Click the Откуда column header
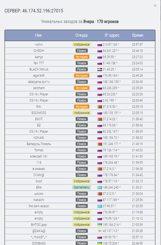161x245 pixels. [81, 35]
